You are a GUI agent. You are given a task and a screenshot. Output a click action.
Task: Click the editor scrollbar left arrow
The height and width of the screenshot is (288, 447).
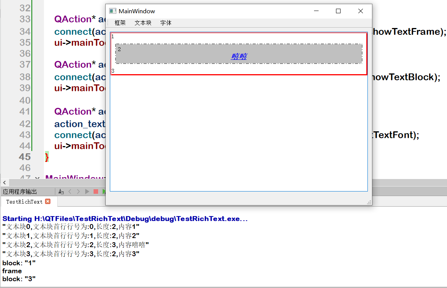[5, 182]
